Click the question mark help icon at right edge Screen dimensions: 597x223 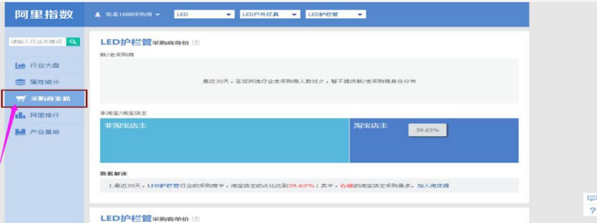pos(592,210)
